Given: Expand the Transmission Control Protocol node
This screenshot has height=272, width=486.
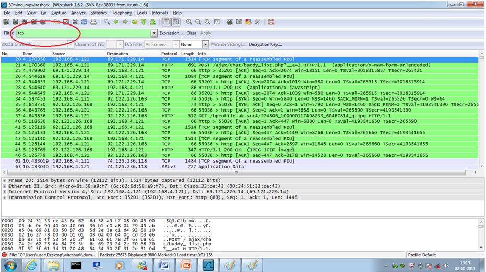Looking at the screenshot, I should 4,197.
